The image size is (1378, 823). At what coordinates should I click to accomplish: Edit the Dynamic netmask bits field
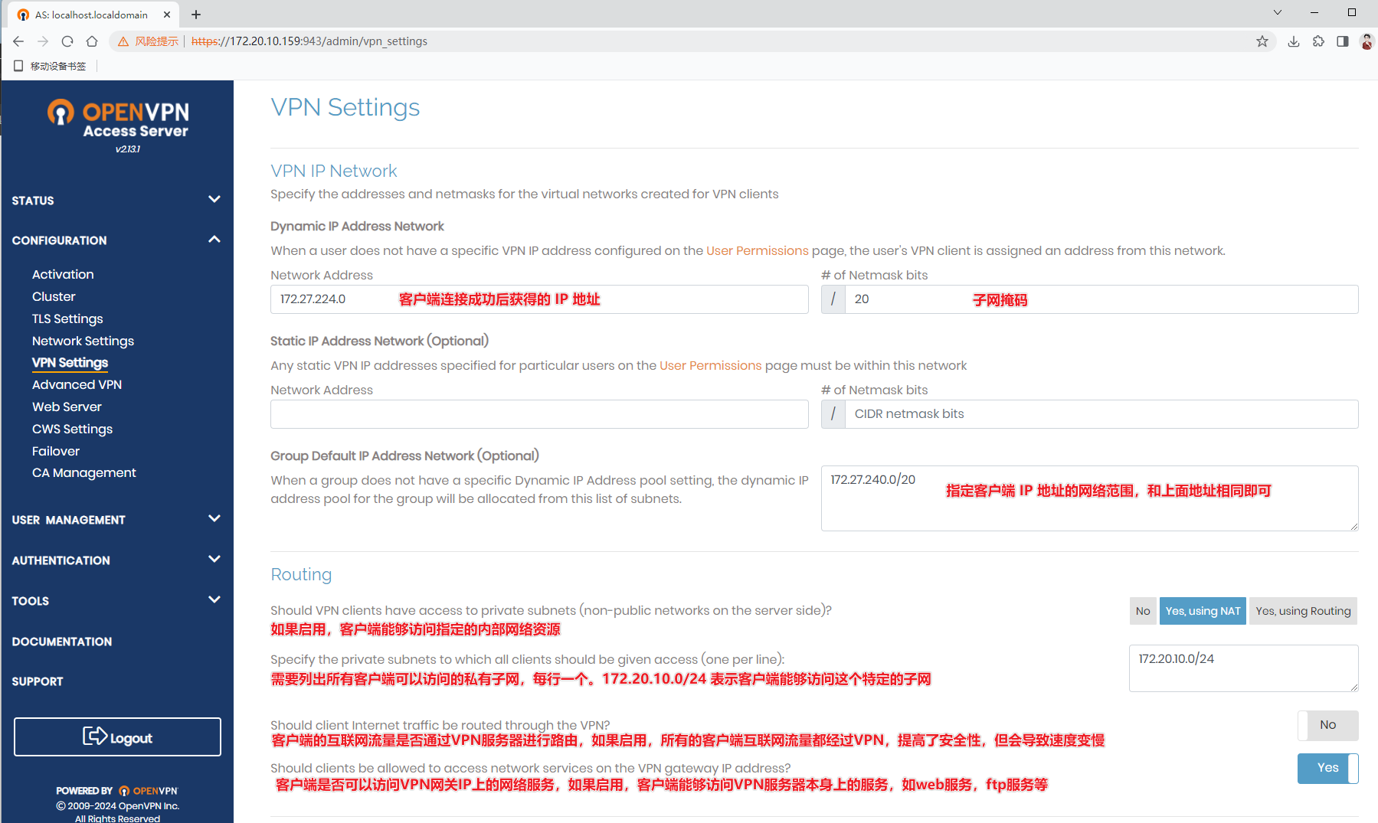[x=1101, y=299]
